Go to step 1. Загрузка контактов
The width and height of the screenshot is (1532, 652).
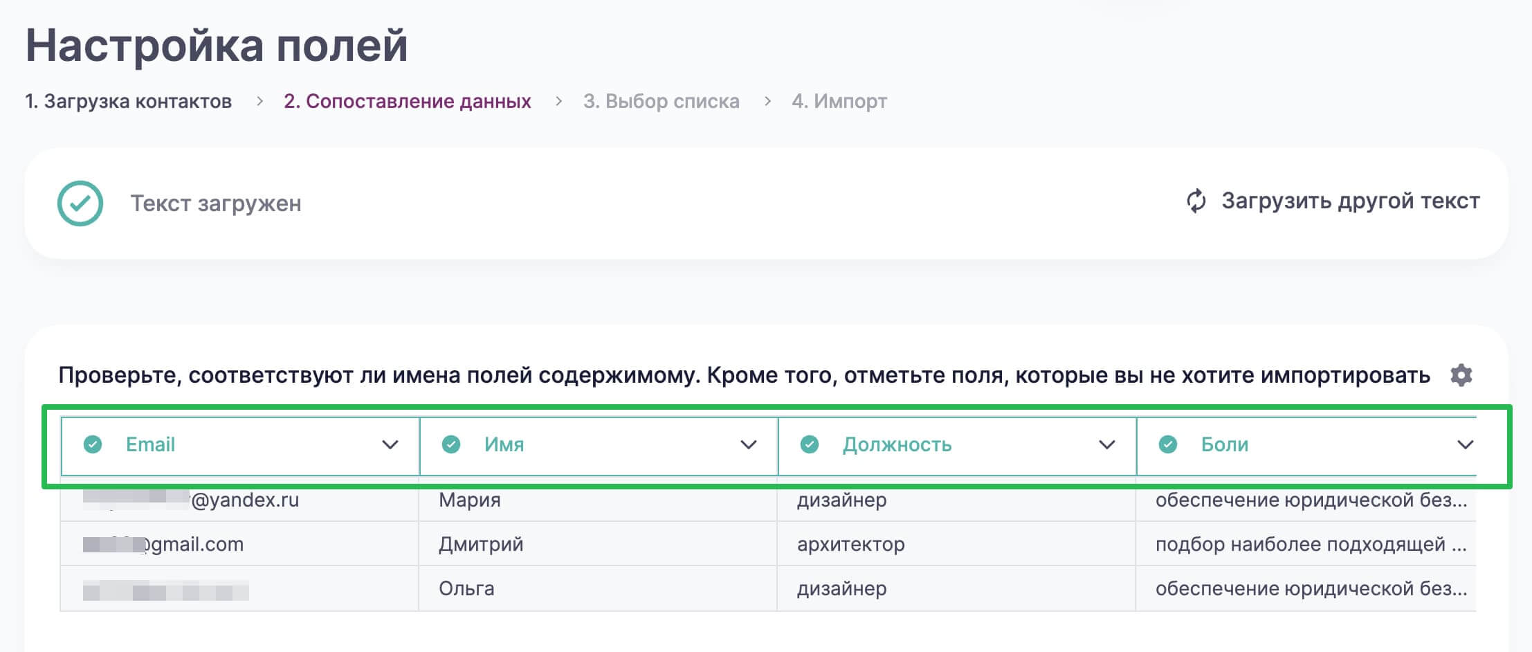pos(129,101)
